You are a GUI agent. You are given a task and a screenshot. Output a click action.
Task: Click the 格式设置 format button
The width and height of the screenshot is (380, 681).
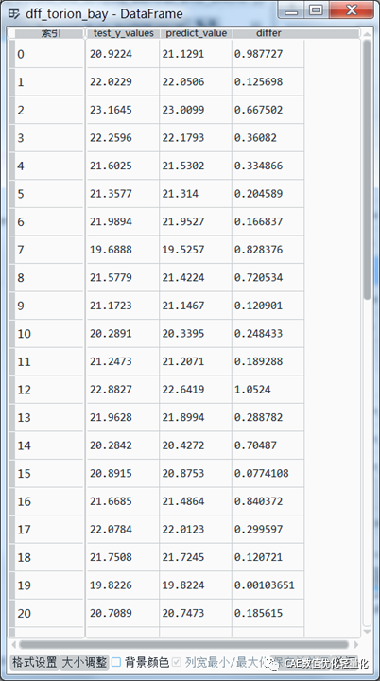(34, 662)
